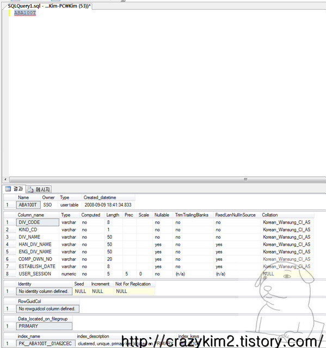Select the ESTABLISH_DATE cell
The image size is (326, 348).
(38, 266)
